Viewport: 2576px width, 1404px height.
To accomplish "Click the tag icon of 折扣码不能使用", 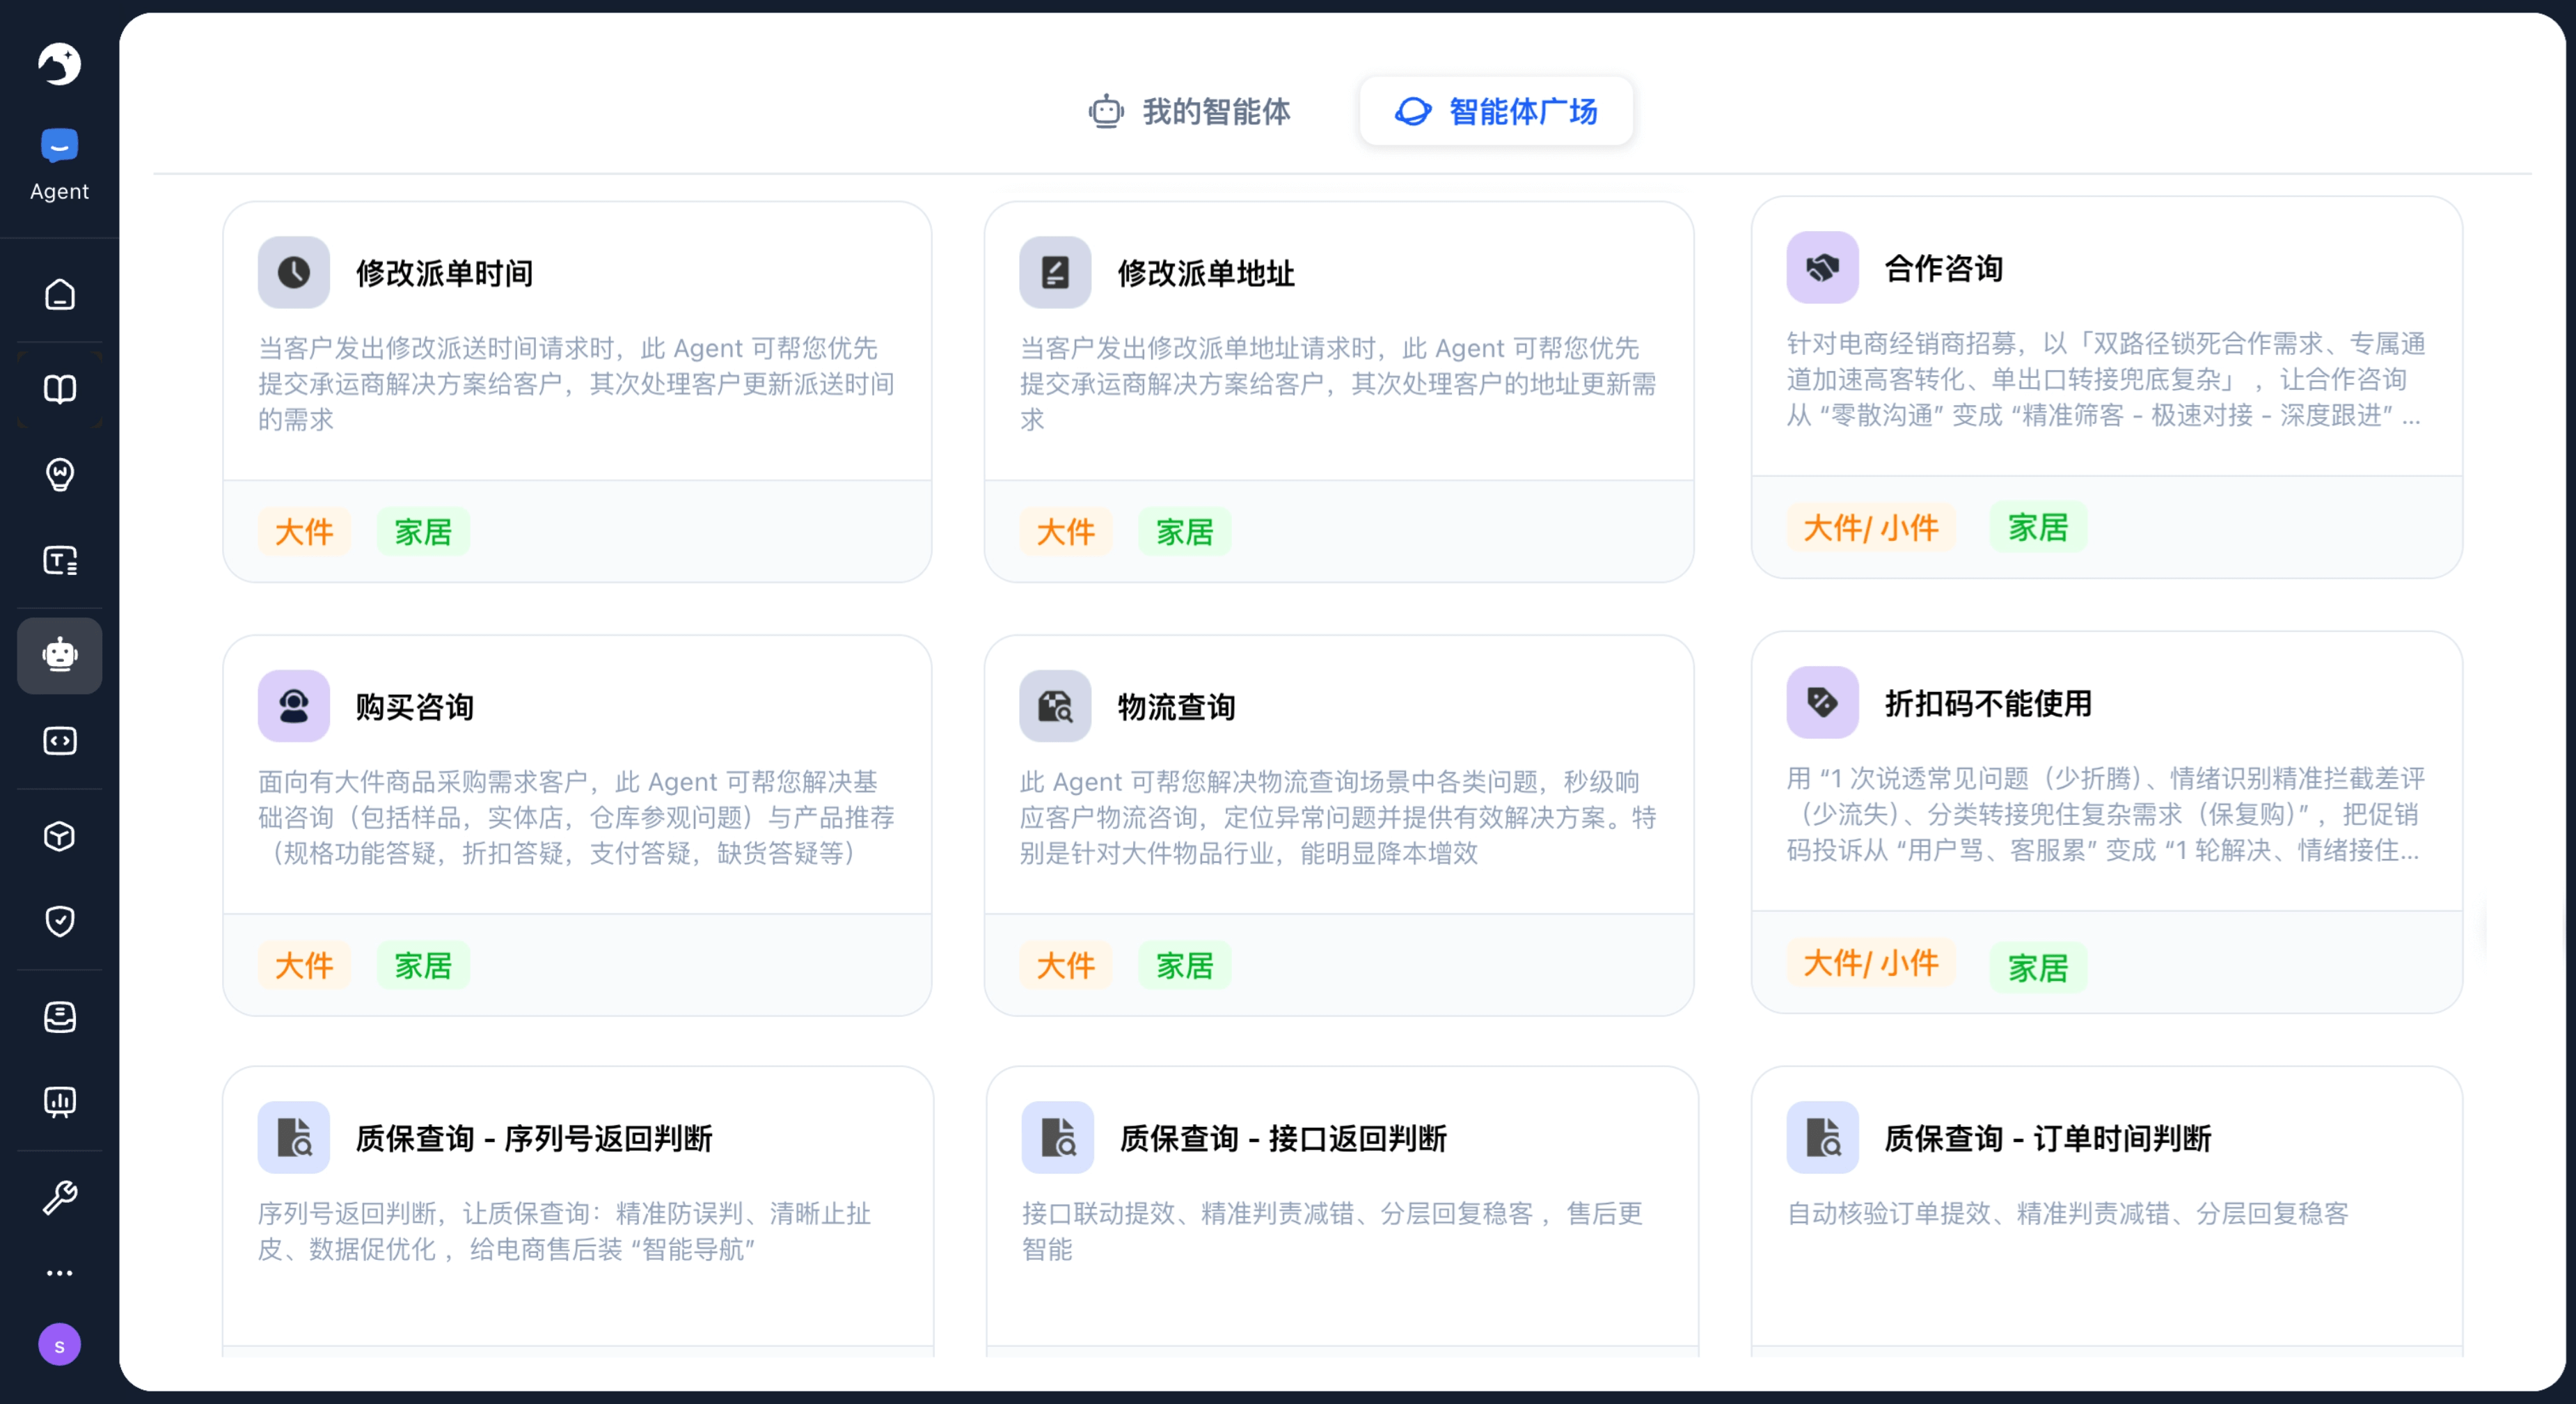I will pyautogui.click(x=1822, y=702).
